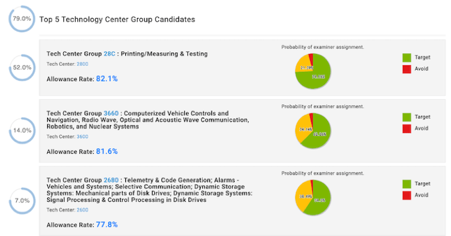Click the 14.0% circular gauge
451x236 pixels.
(22, 131)
